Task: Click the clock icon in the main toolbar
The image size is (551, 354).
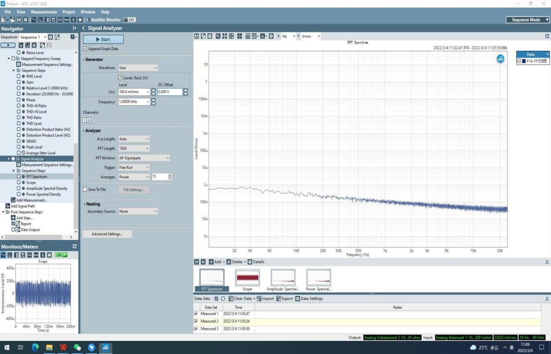Action: point(80,20)
